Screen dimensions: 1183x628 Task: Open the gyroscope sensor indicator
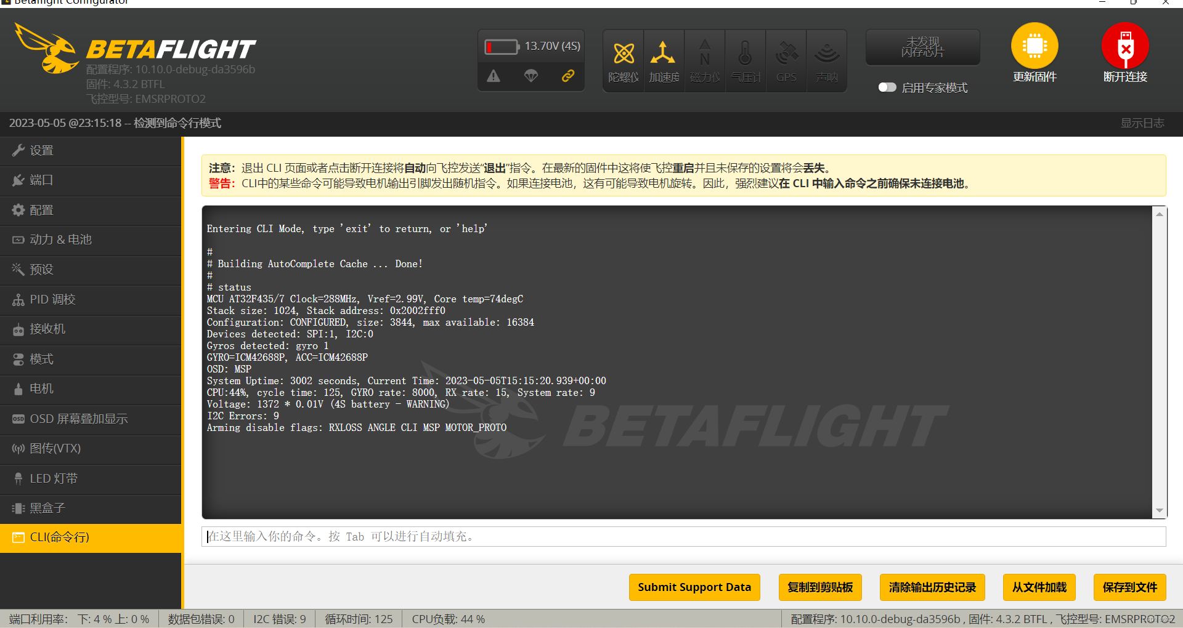623,61
